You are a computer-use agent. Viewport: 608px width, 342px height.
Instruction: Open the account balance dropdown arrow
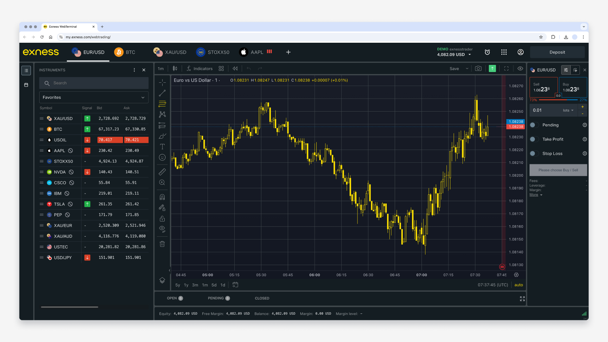(470, 55)
